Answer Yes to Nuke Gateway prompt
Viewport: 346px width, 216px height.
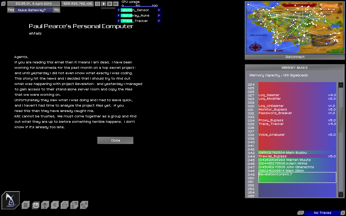point(11,10)
